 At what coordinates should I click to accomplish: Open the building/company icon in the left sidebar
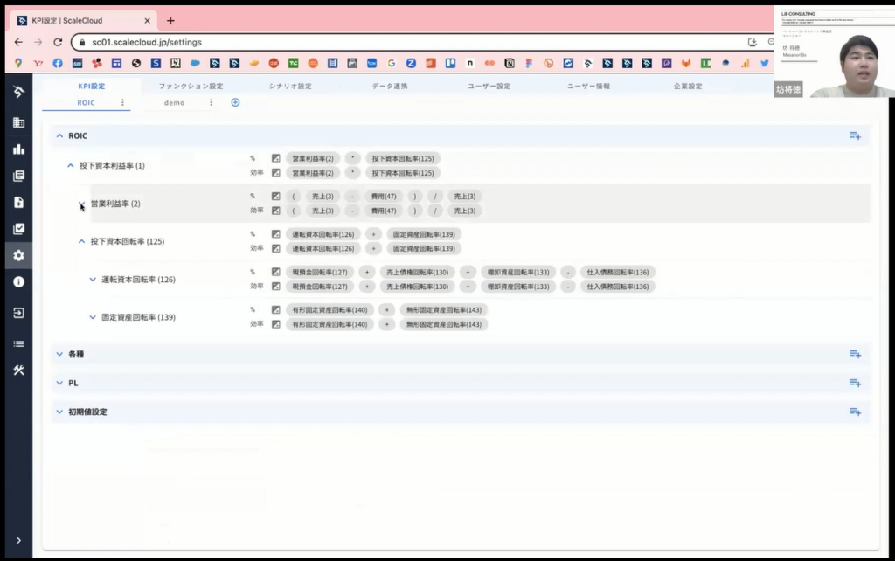click(18, 122)
